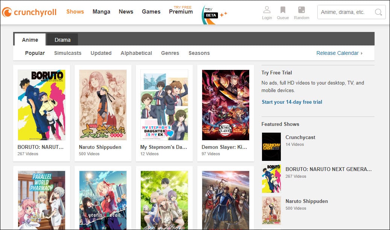Click the Random dice icon
This screenshot has width=390, height=230.
tap(302, 10)
